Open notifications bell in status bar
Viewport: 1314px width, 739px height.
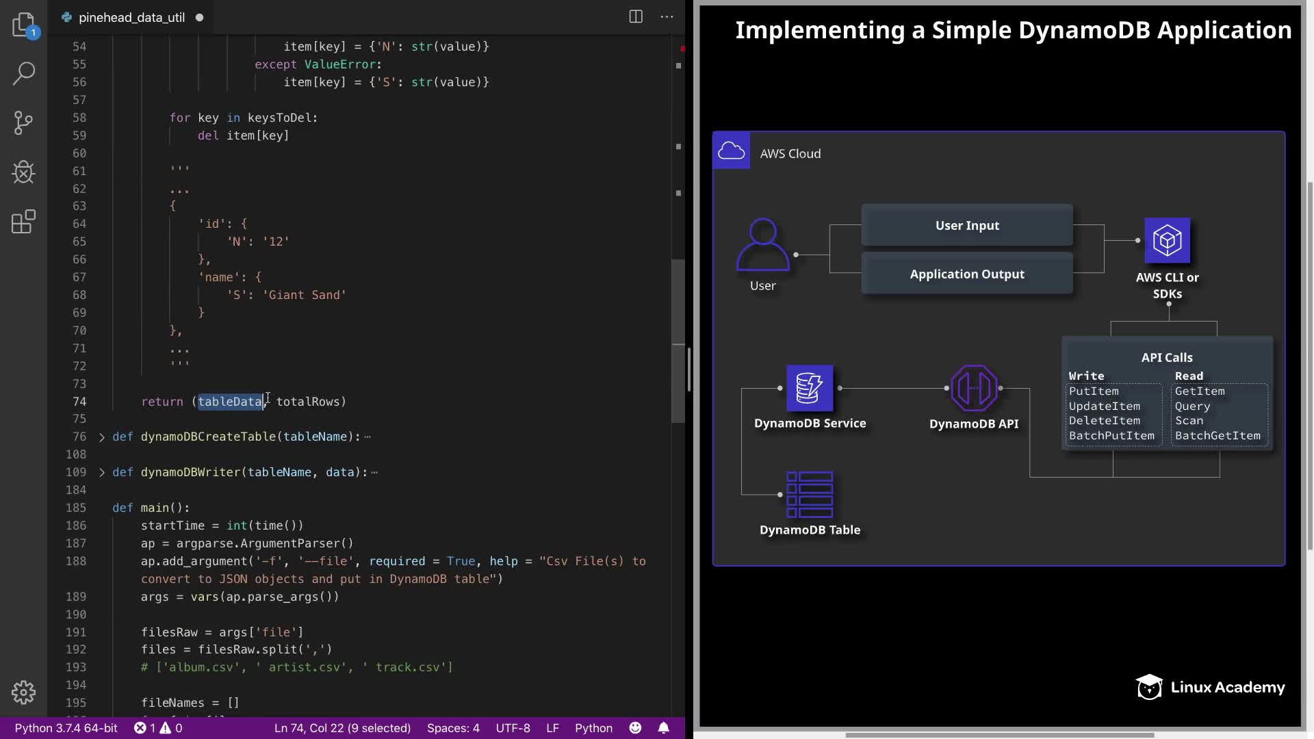point(664,728)
